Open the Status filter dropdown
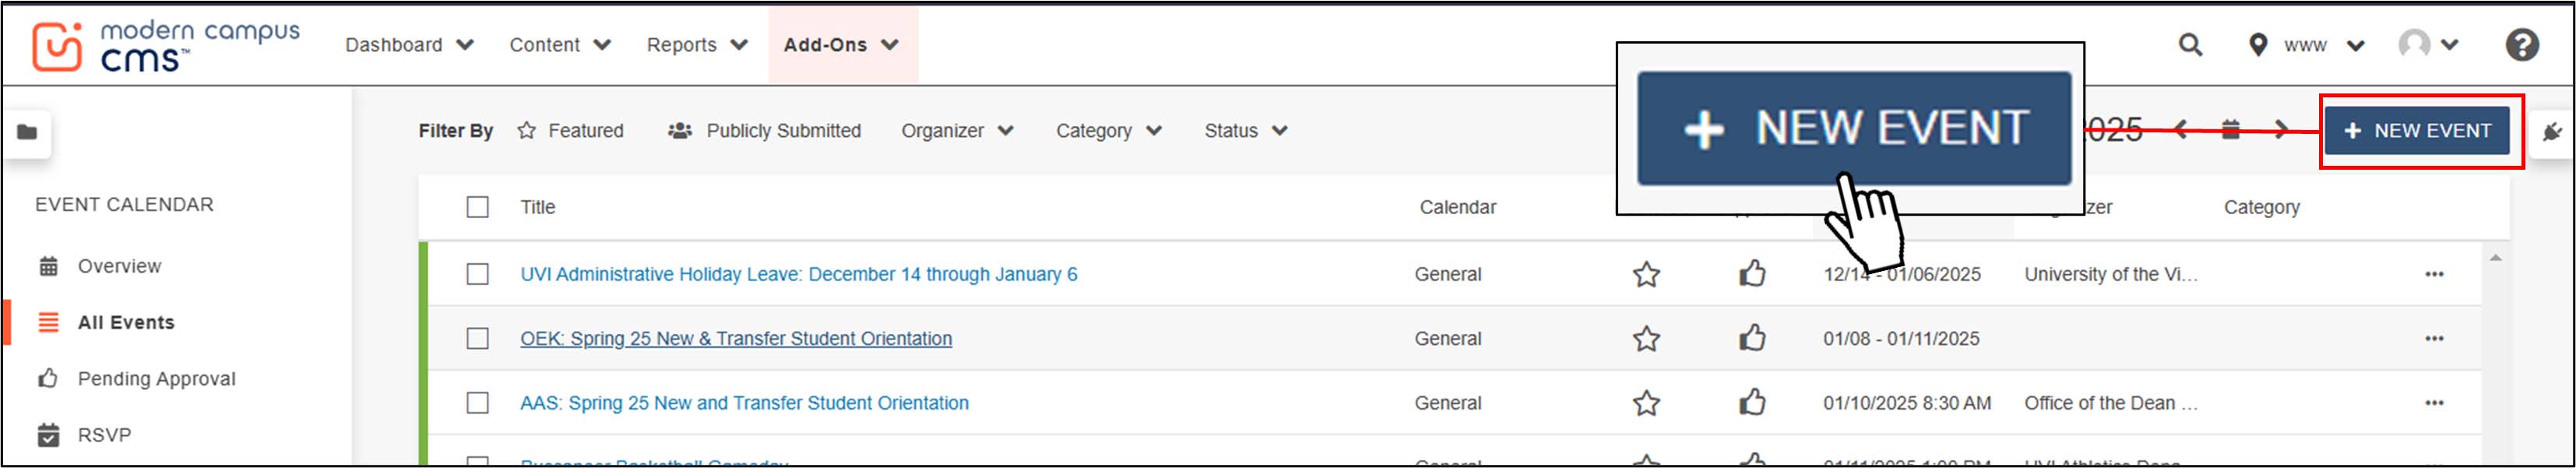Screen dimensions: 2576x468 1245,131
